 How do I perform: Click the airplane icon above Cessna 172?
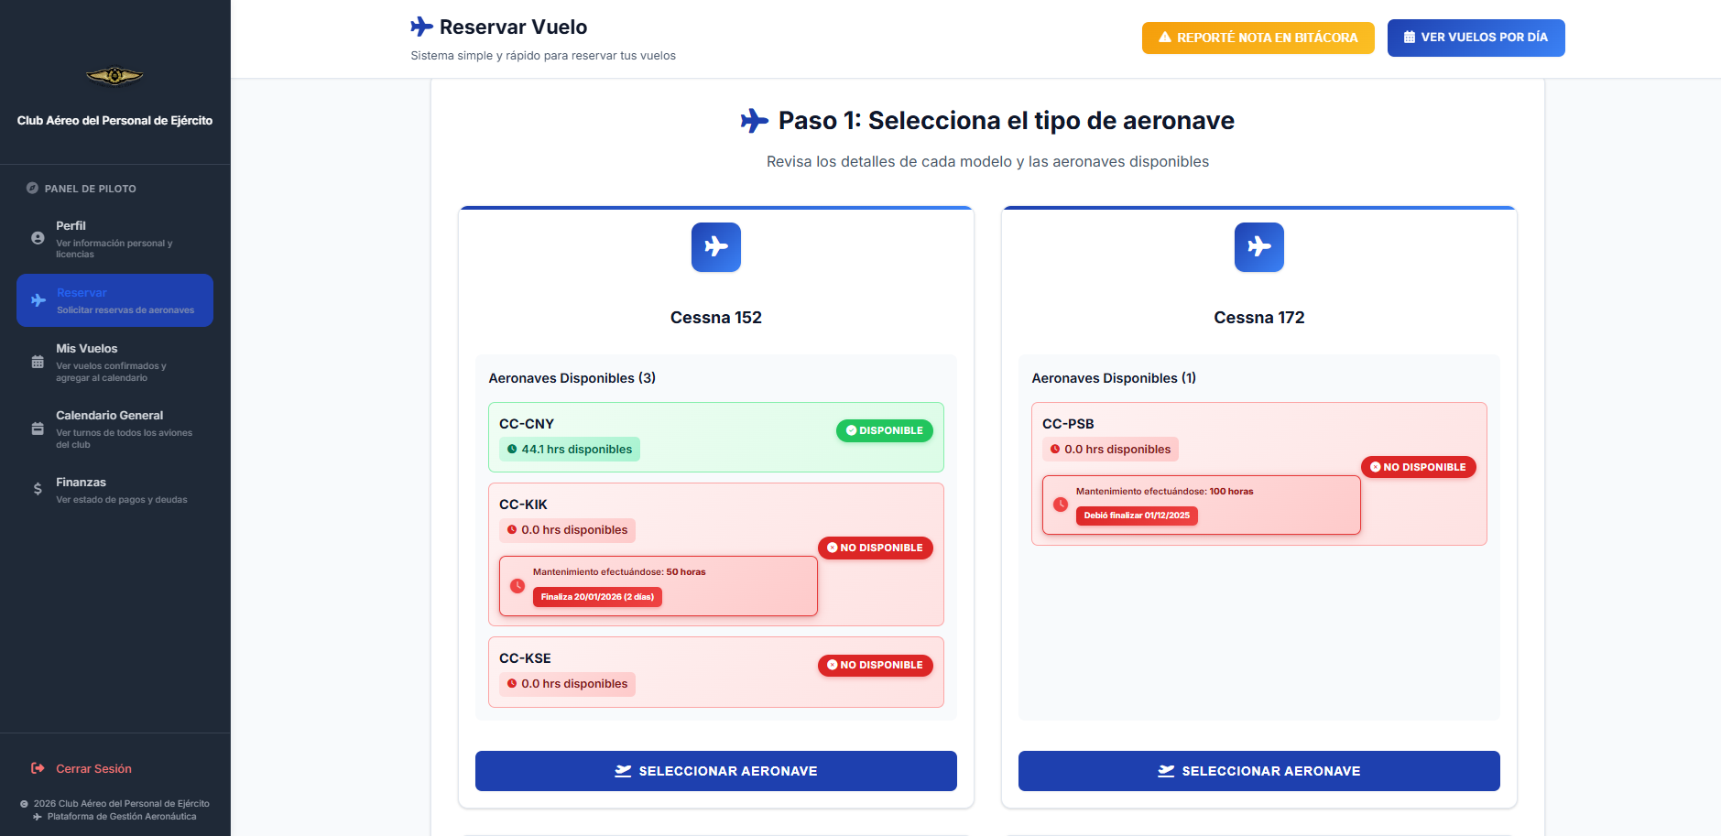1258,247
